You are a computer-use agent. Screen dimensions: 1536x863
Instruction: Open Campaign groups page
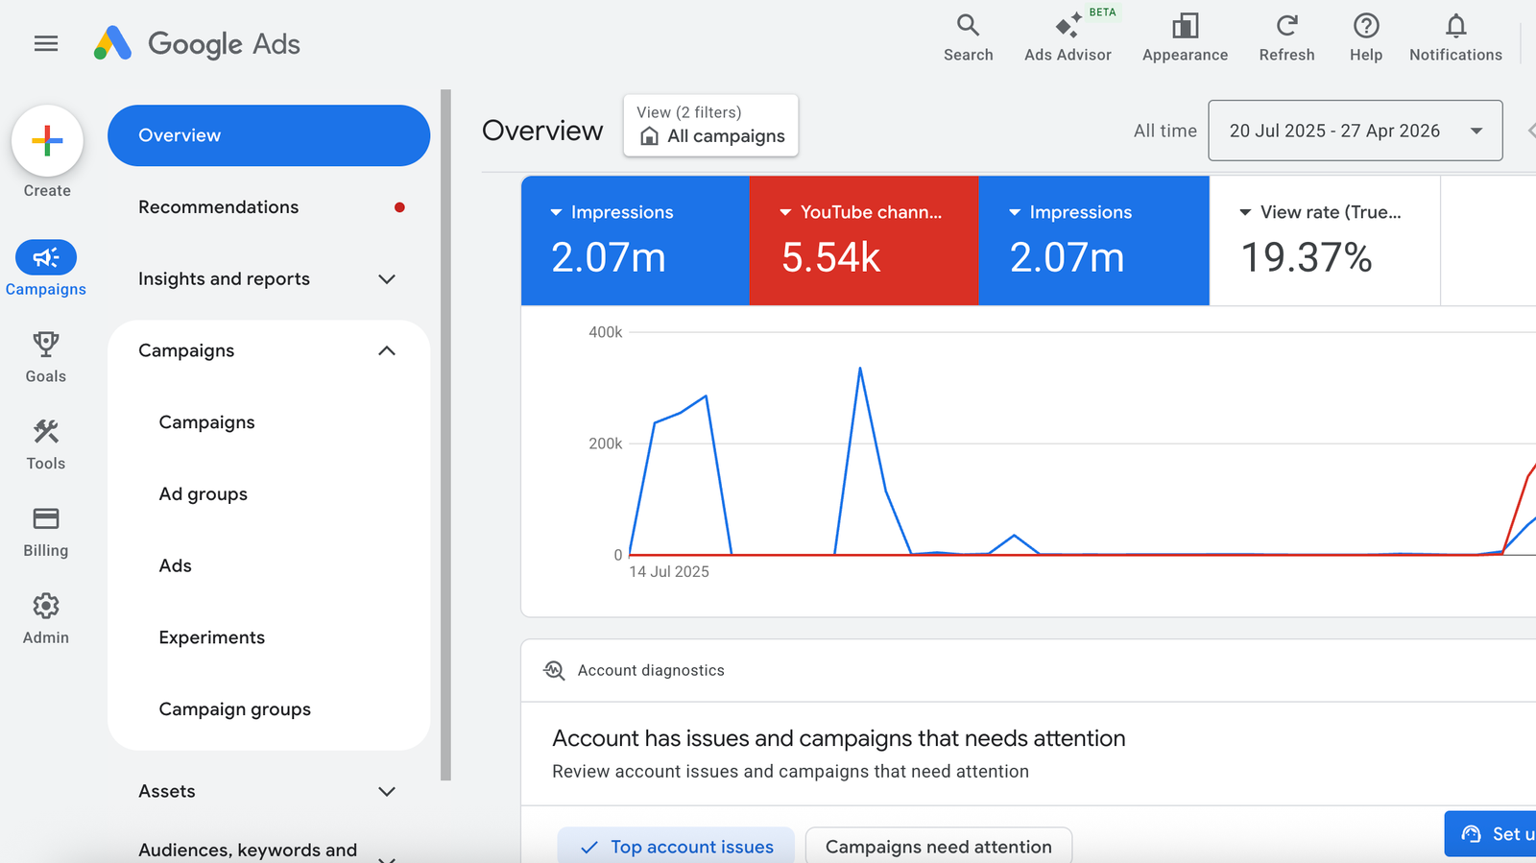pos(235,709)
